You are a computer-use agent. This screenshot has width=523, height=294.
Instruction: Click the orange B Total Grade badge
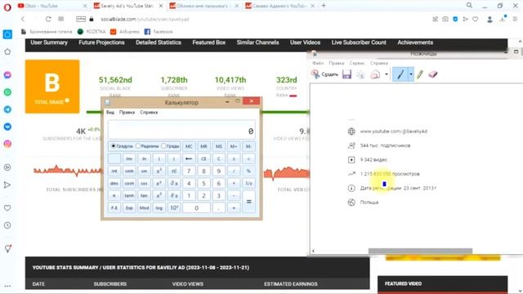point(52,87)
